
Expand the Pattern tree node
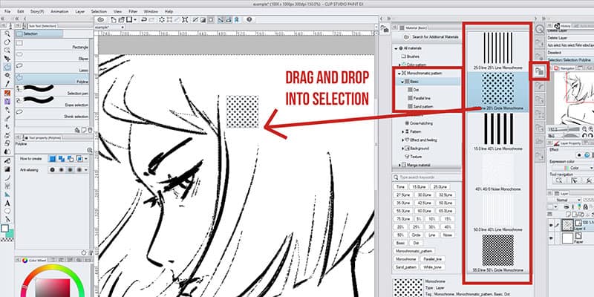[402, 131]
